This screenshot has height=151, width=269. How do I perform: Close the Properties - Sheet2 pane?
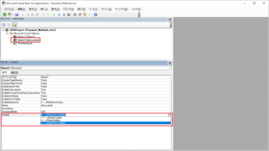[170, 63]
